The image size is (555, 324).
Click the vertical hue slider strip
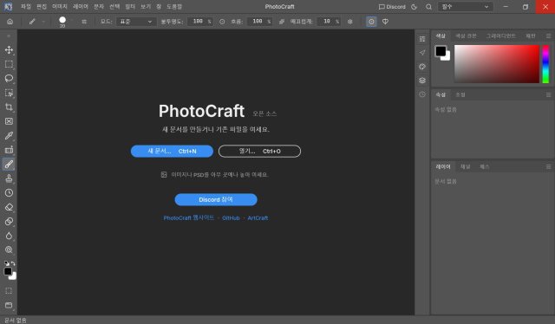[x=545, y=64]
